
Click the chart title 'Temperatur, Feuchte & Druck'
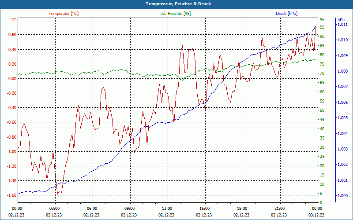point(178,4)
